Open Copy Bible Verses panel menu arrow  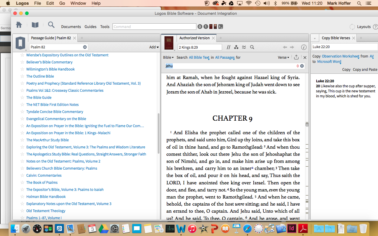click(x=315, y=38)
